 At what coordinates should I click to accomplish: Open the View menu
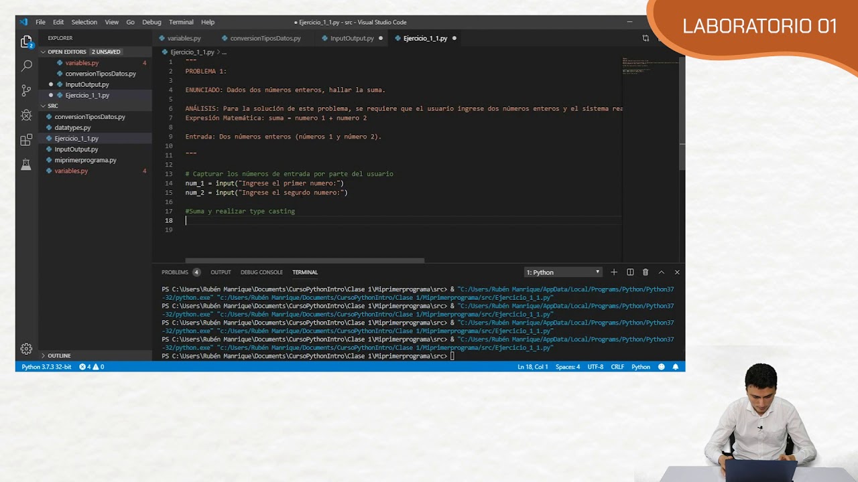112,22
